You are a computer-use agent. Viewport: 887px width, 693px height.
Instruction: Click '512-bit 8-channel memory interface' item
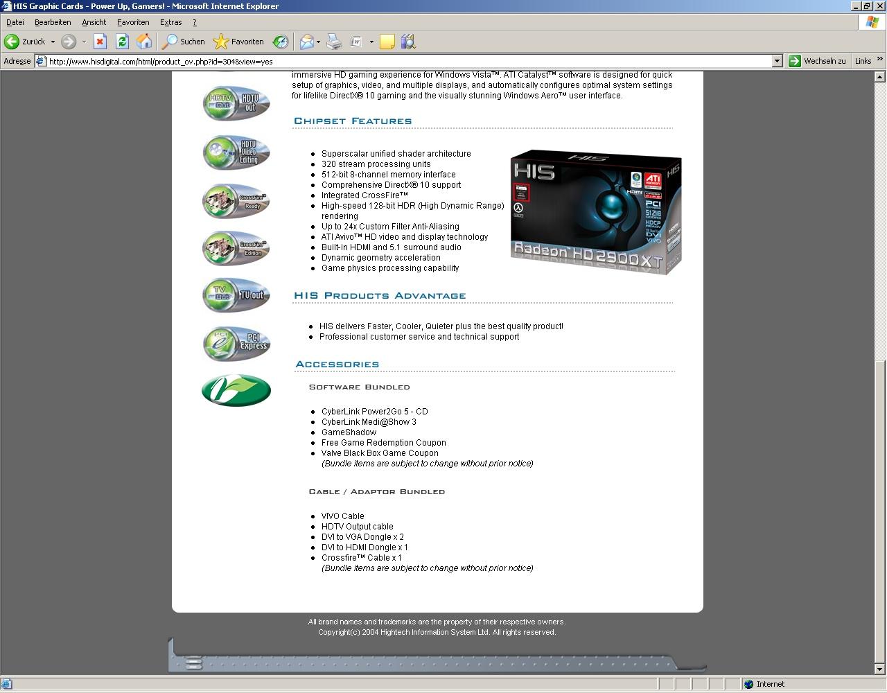click(x=389, y=175)
